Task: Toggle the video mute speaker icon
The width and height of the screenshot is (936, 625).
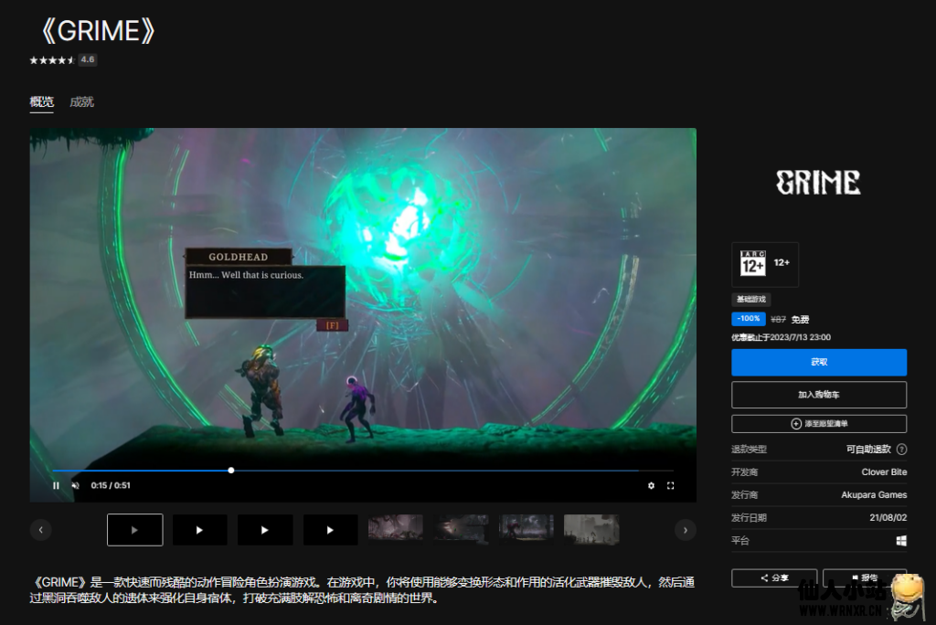Action: 76,485
